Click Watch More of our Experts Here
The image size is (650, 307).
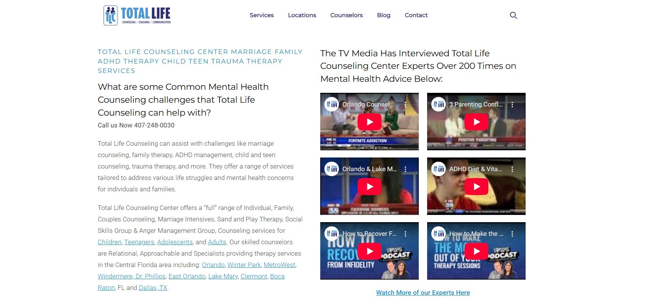pos(423,293)
